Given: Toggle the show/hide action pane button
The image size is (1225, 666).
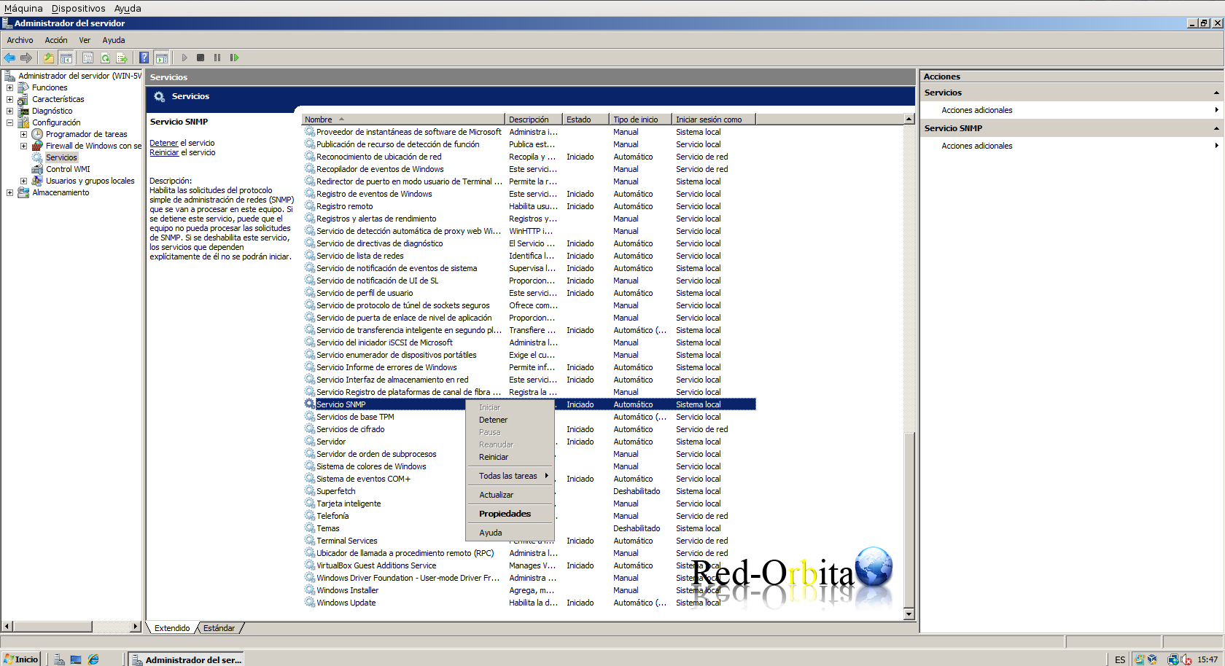Looking at the screenshot, I should [162, 58].
